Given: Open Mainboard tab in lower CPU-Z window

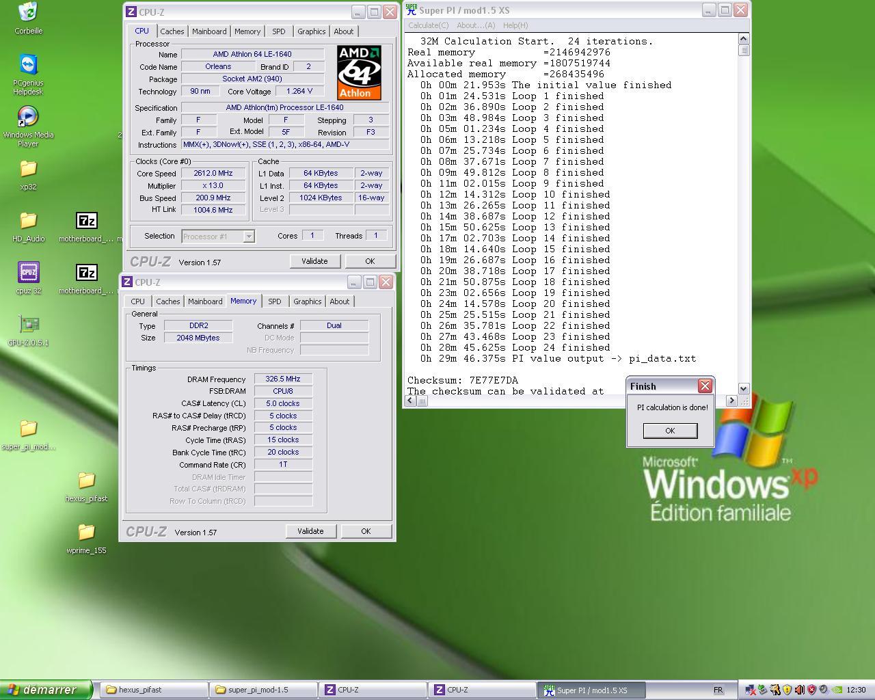Looking at the screenshot, I should (x=205, y=301).
